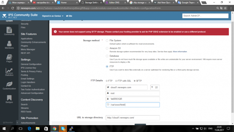
Task: Expand the 'Signed in as Genius' dropdown
Action: 52,16
